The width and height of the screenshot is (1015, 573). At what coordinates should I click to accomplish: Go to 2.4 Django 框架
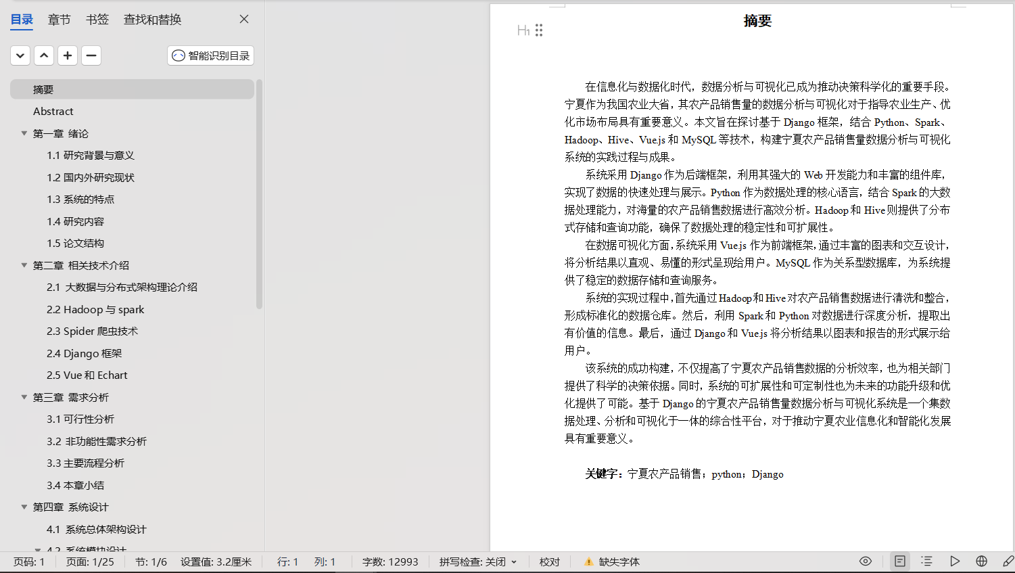tap(85, 353)
